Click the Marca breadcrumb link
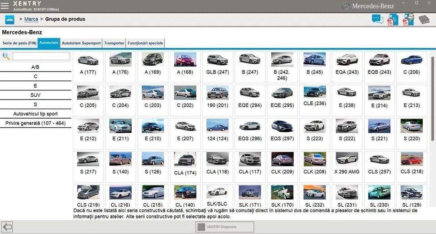The image size is (436, 234). coord(31,19)
